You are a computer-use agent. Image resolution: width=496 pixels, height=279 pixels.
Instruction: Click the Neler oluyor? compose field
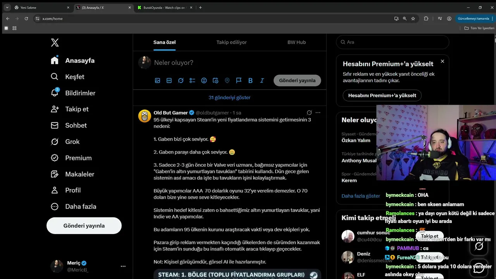(x=174, y=63)
